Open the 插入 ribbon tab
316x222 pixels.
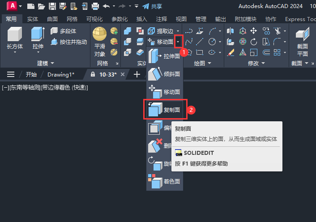142,19
